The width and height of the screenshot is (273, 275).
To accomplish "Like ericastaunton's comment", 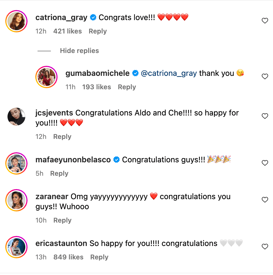I will pyautogui.click(x=265, y=247).
